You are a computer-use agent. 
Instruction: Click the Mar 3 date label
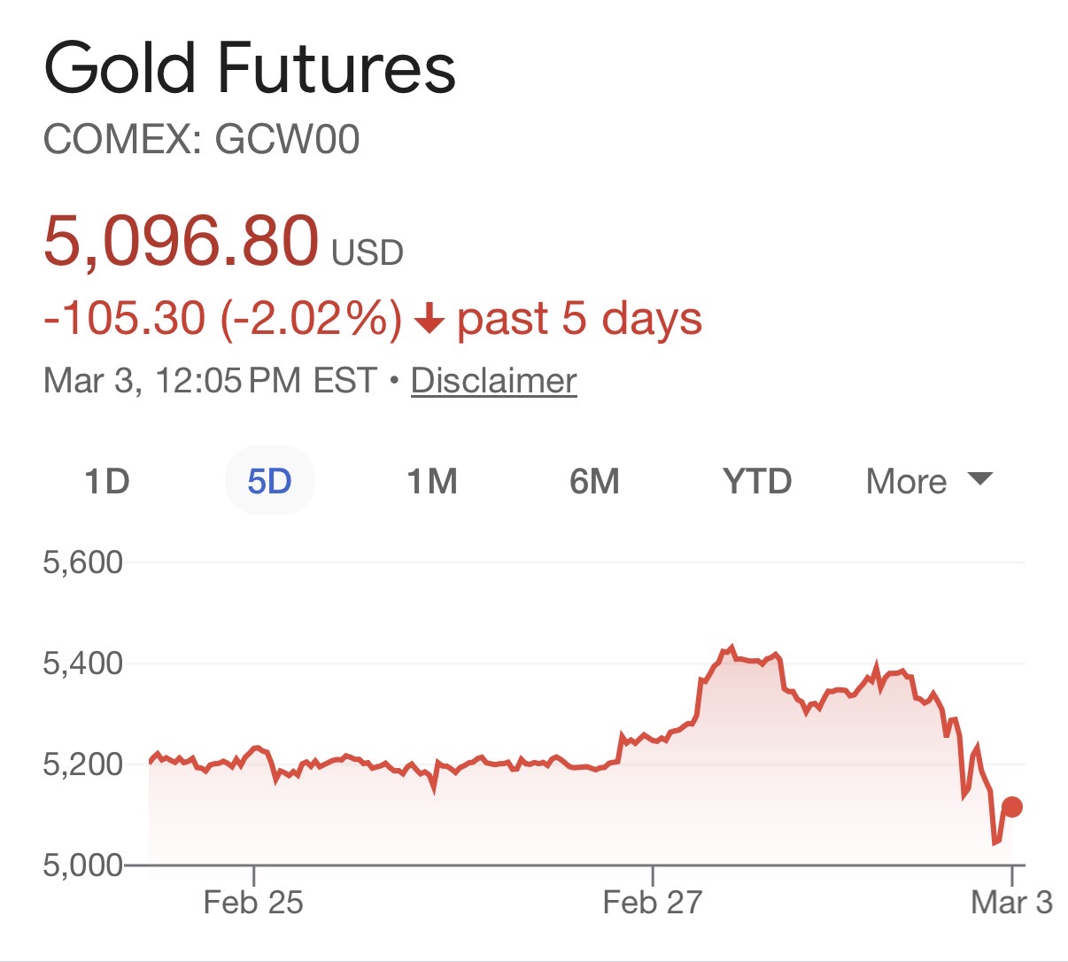(x=1011, y=903)
